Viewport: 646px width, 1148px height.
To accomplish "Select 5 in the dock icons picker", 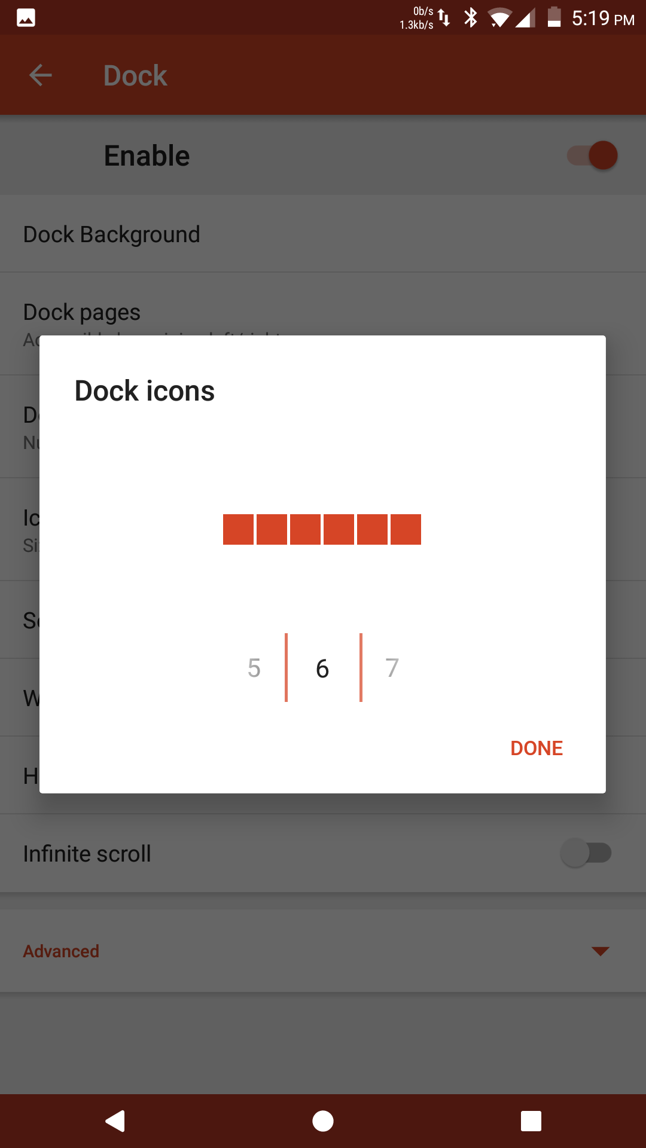I will pos(254,668).
